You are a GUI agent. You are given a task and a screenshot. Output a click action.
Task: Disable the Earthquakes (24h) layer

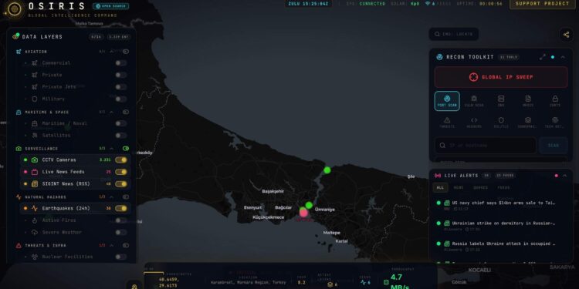click(120, 208)
